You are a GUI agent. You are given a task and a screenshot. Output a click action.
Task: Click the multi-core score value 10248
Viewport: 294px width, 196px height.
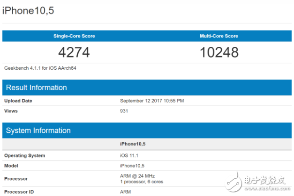coord(219,52)
